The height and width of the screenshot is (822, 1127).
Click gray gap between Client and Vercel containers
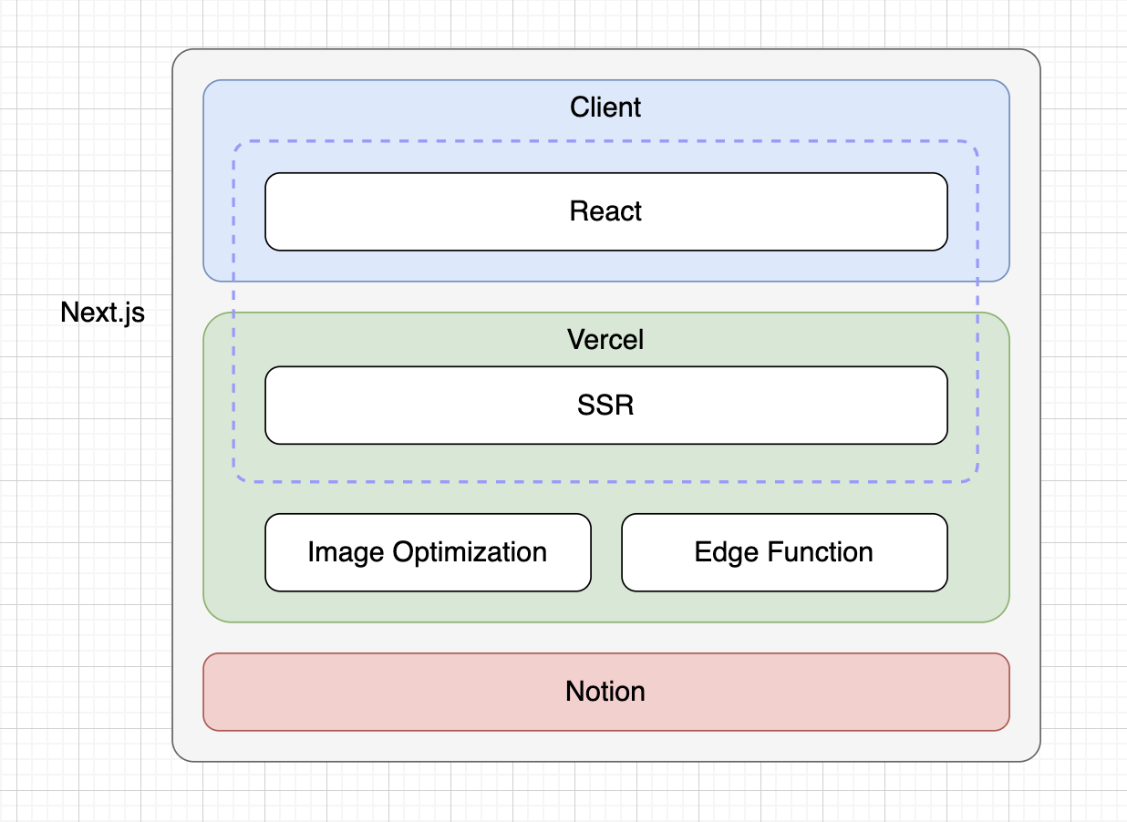[x=605, y=297]
